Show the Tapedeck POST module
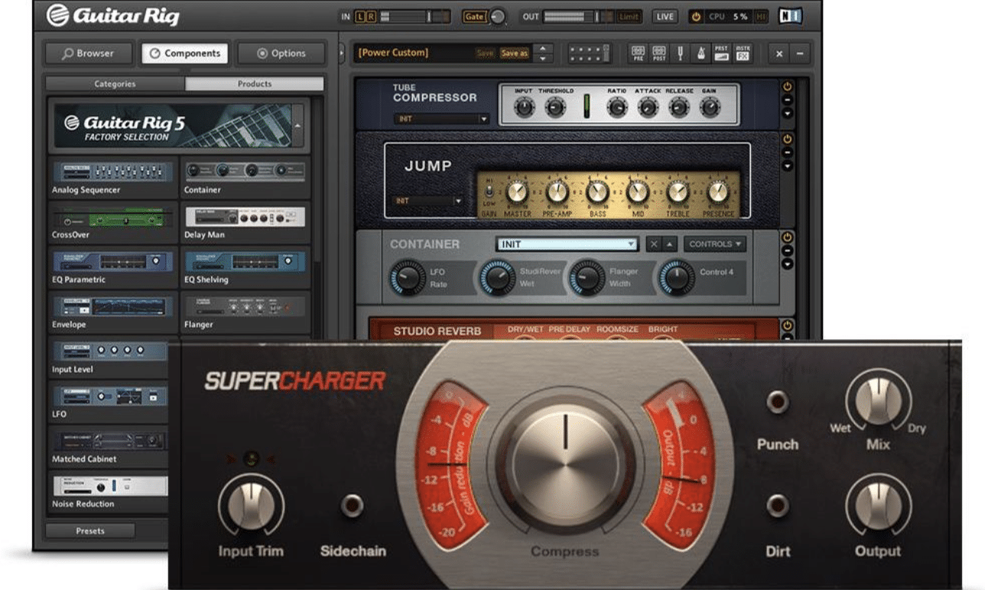The image size is (985, 590). click(658, 53)
